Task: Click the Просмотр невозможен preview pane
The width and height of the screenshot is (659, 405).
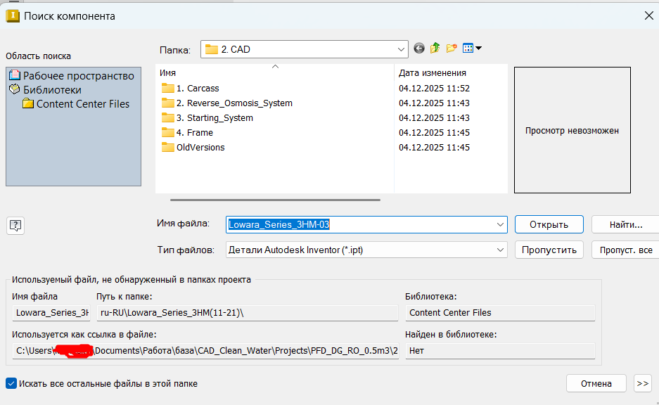Action: click(572, 130)
